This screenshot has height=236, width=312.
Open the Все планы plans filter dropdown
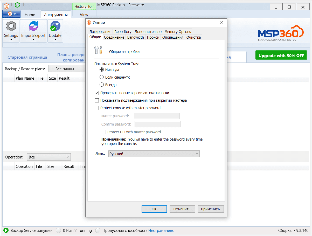pos(67,69)
